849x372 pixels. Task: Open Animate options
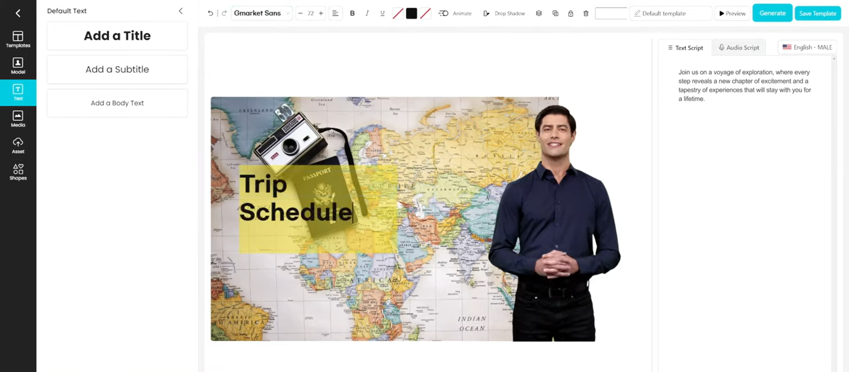coord(455,13)
